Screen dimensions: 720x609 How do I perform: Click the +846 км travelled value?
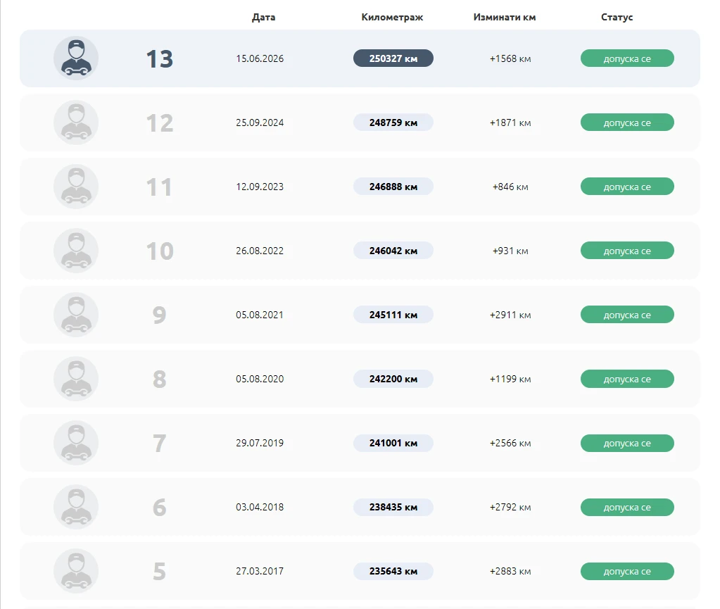click(x=510, y=187)
